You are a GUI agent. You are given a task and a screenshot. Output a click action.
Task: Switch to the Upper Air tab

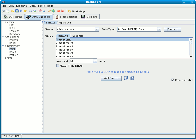point(65,23)
